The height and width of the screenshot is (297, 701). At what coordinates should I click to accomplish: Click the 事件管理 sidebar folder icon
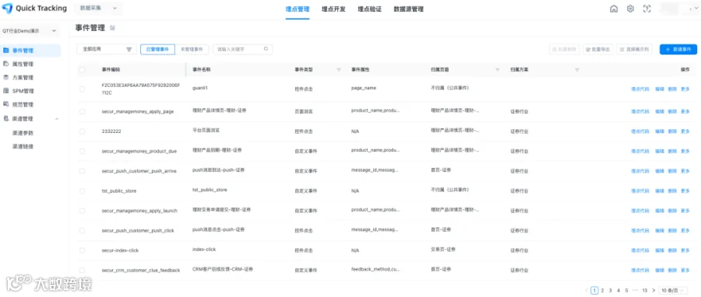5,51
